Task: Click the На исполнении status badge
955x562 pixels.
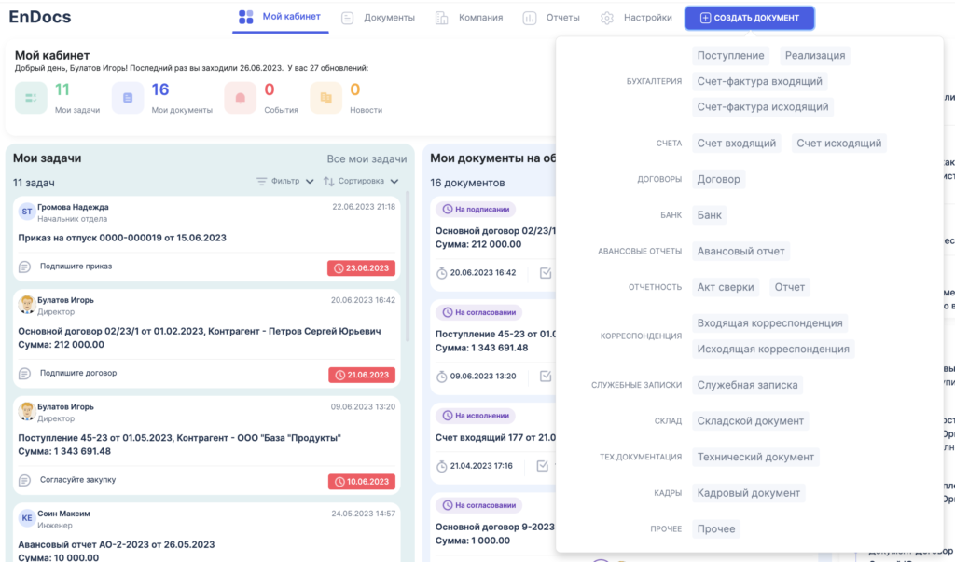Action: [476, 416]
